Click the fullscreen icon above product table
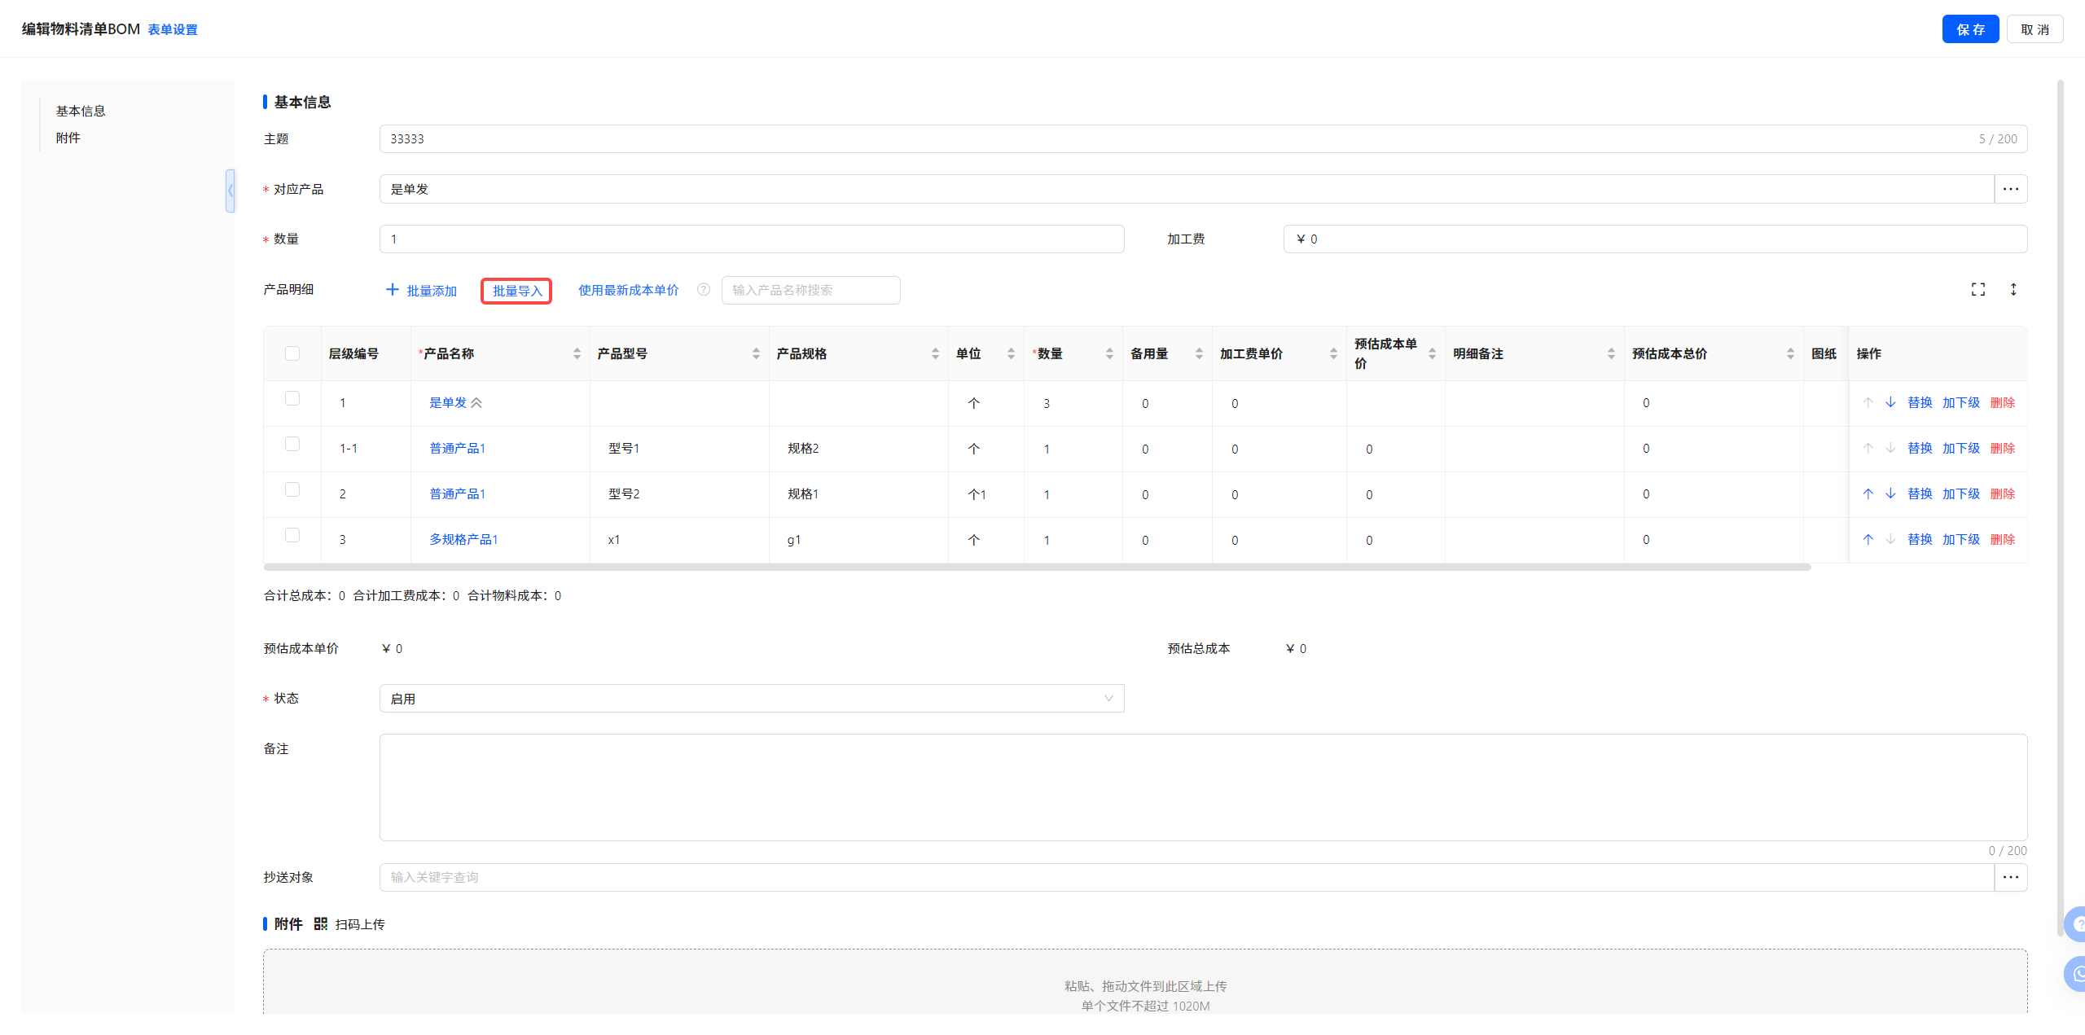The width and height of the screenshot is (2085, 1035). pyautogui.click(x=1977, y=290)
